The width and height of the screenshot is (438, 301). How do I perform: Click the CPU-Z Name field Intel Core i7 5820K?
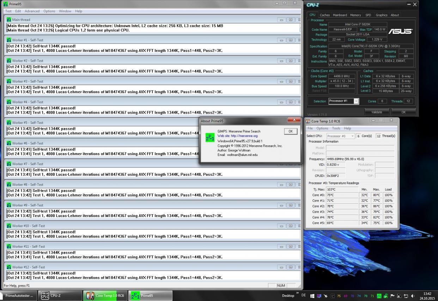pos(358,25)
